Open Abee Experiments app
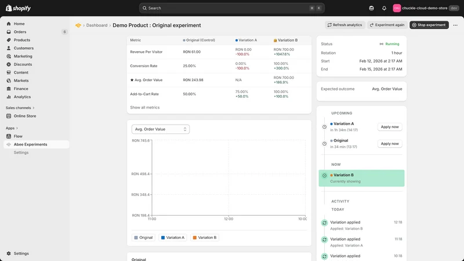 click(36, 144)
